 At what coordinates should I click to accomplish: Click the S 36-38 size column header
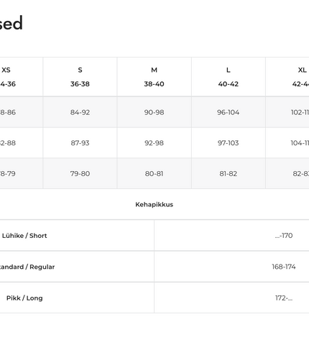[x=80, y=77]
